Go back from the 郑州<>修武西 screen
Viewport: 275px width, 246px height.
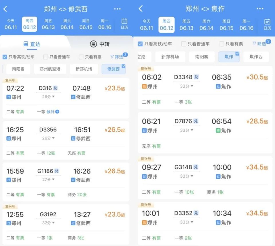click(5, 9)
